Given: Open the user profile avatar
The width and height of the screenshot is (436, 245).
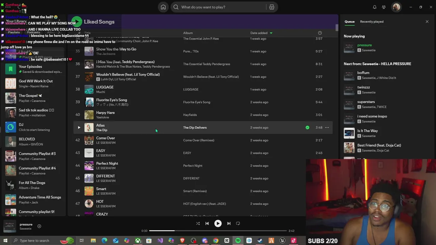Looking at the screenshot, I should tap(396, 7).
